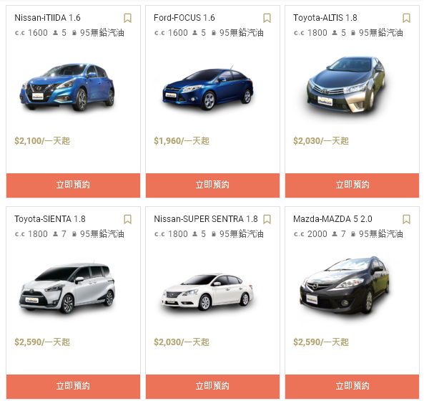This screenshot has height=401, width=429.
Task: Bookmark the Nissan-SUPER SENTRA 1.8 car
Action: click(267, 219)
